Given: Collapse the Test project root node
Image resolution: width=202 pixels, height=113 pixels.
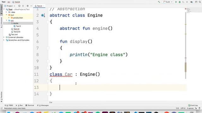Looking at the screenshot, I should point(4,9).
